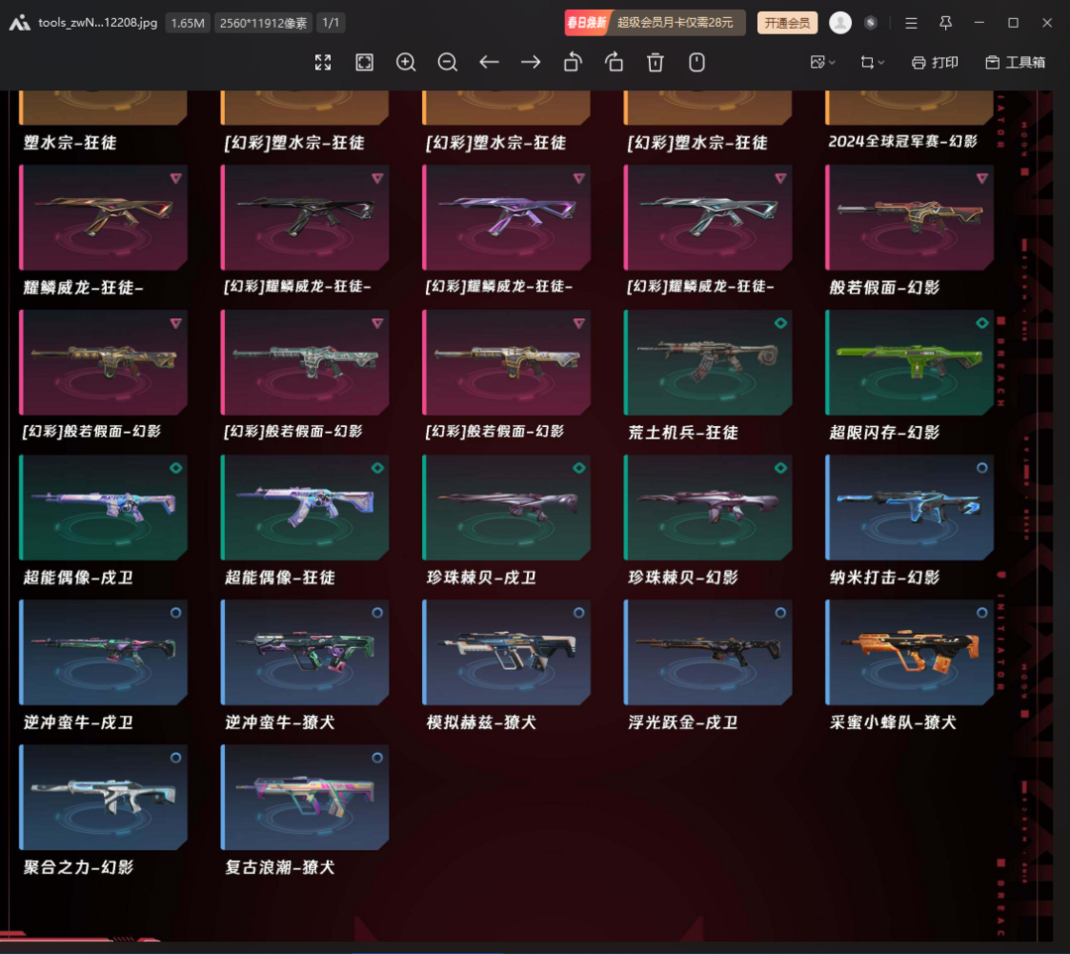Click the fit-to-window frame icon
The width and height of the screenshot is (1070, 954).
click(x=365, y=62)
